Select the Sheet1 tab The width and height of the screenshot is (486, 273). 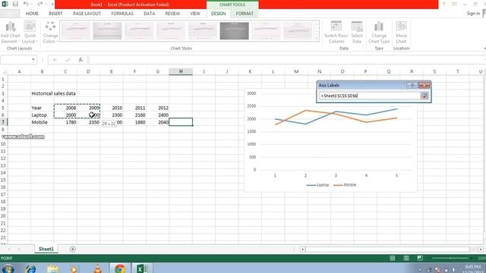(x=46, y=249)
